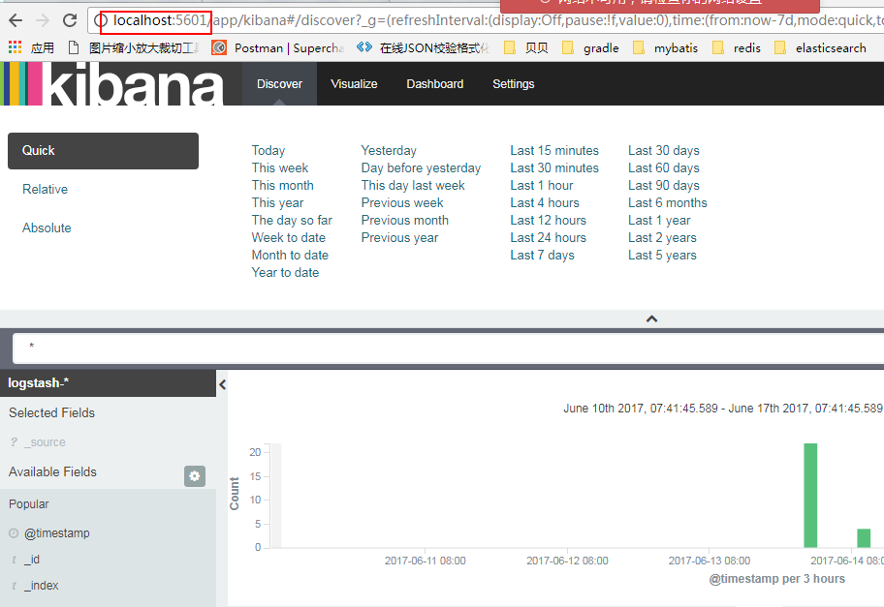This screenshot has width=884, height=607.
Task: Choose the Today time range
Action: pyautogui.click(x=268, y=150)
